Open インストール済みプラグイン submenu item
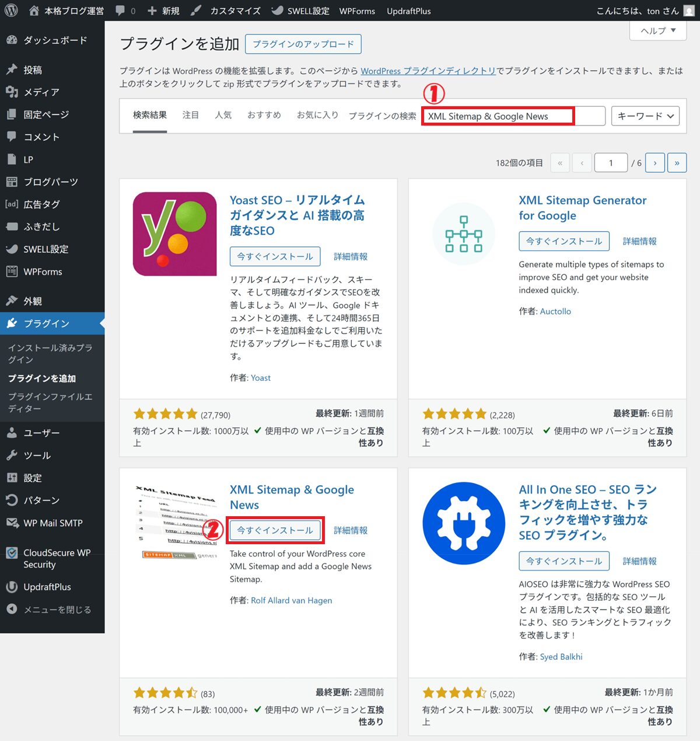The height and width of the screenshot is (741, 700). pyautogui.click(x=50, y=353)
